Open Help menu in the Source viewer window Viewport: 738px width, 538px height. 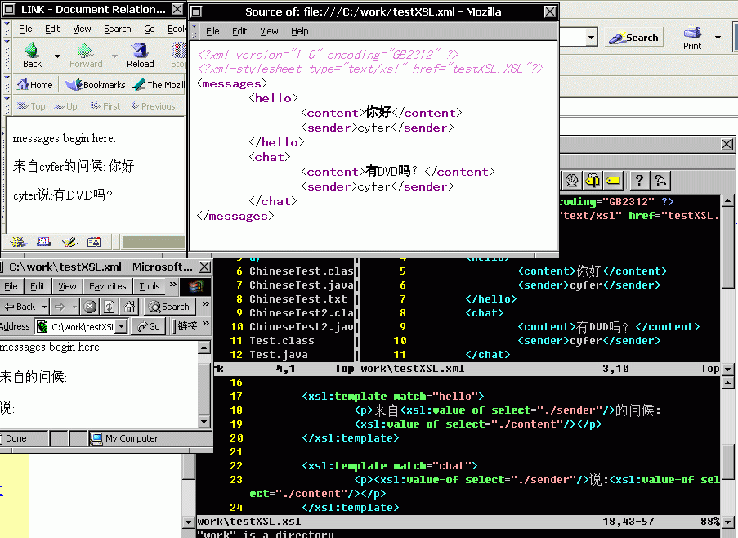tap(299, 31)
